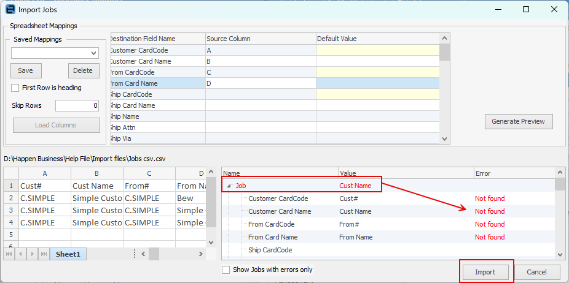Select From Card Name mapping row

pos(275,83)
